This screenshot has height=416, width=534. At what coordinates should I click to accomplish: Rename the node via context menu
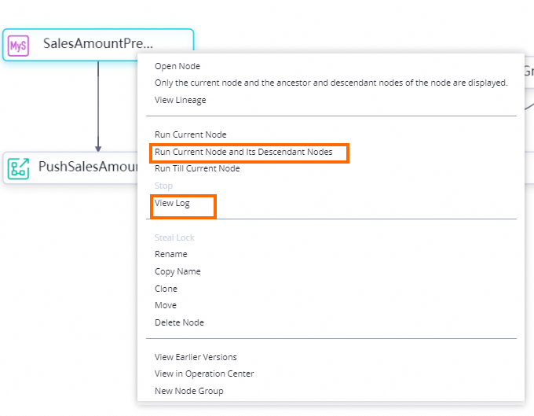[170, 254]
